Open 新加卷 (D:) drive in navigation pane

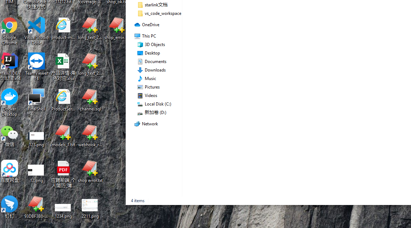tap(152, 113)
